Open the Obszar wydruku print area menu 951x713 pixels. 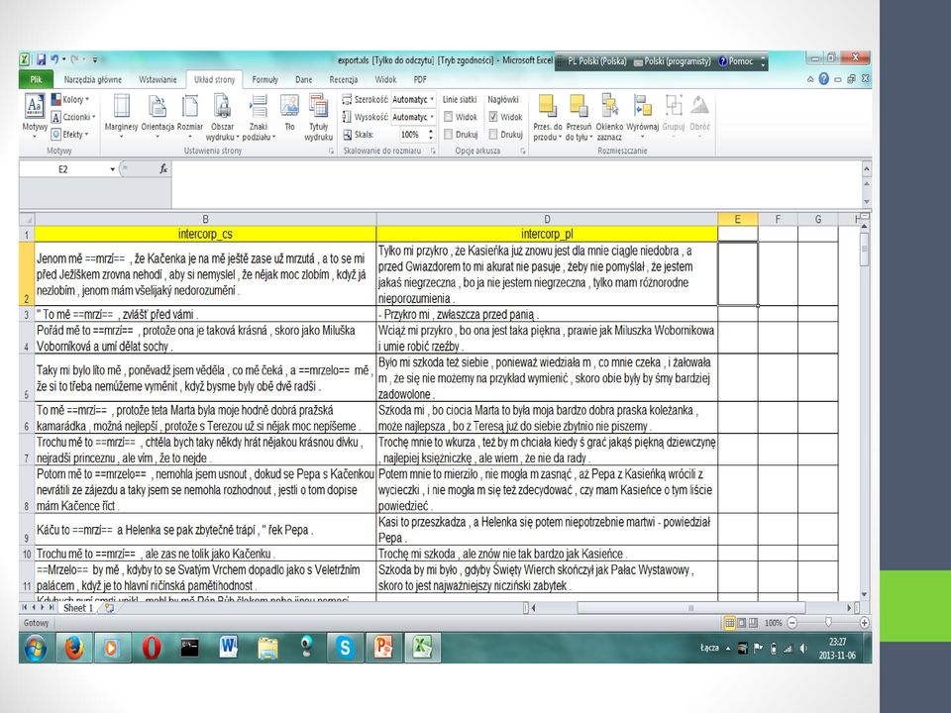point(222,117)
